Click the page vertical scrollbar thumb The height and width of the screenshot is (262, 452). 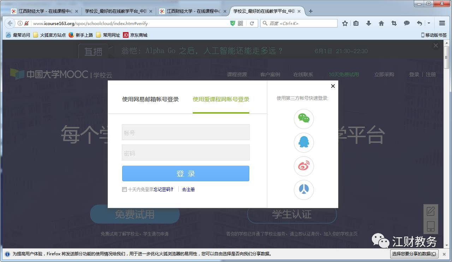click(x=446, y=57)
